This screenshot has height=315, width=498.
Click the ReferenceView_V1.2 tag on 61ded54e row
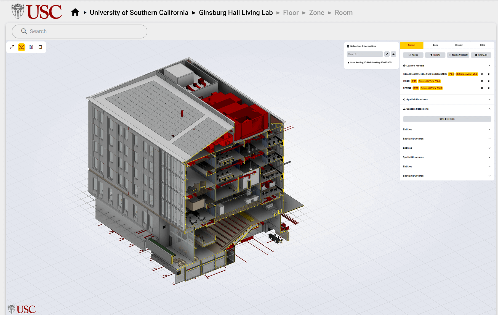pyautogui.click(x=467, y=74)
